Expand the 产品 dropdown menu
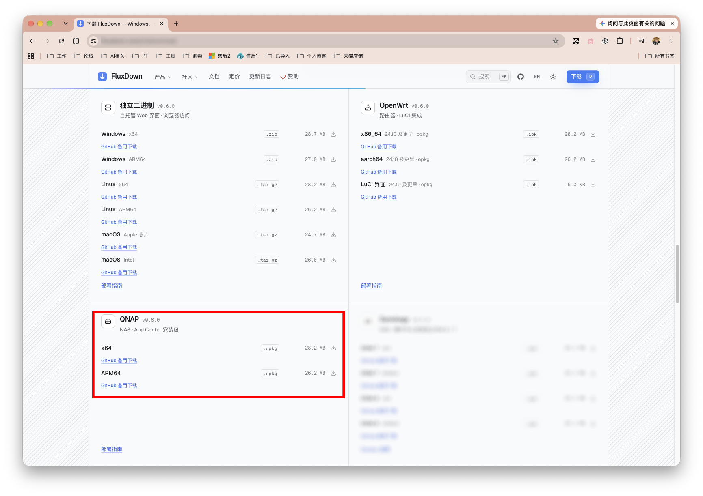Screen dimensions: 703x496 pos(163,77)
